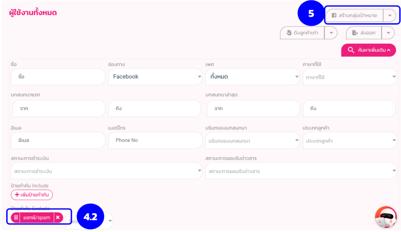This screenshot has width=401, height=232.
Task: Open the ช่องทาง Facebook channel dropdown
Action: click(155, 77)
